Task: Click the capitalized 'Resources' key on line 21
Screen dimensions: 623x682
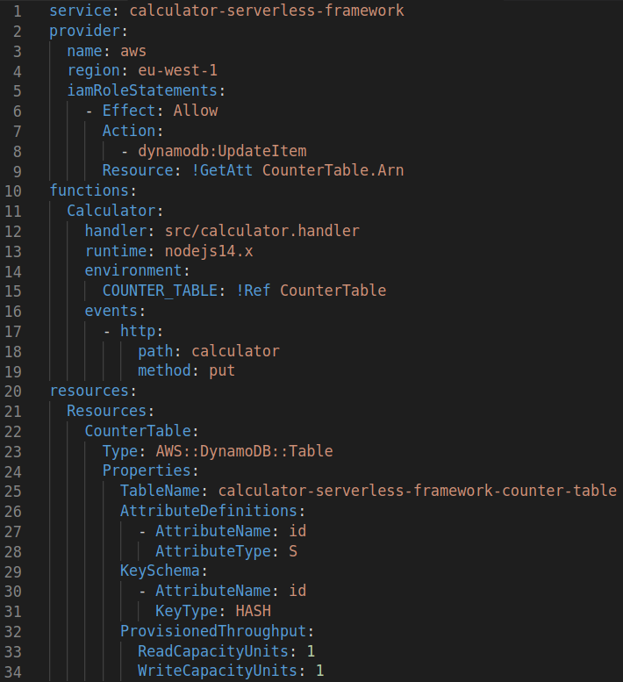Action: coord(106,411)
